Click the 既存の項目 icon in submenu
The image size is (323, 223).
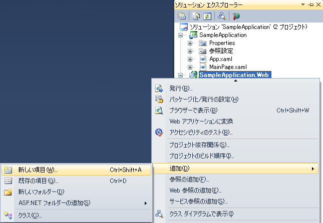[8, 181]
